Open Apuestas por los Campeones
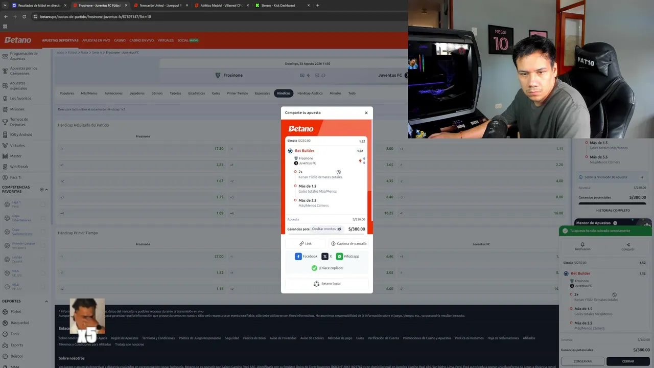Screen dimensions: 654x368 (x=23, y=71)
